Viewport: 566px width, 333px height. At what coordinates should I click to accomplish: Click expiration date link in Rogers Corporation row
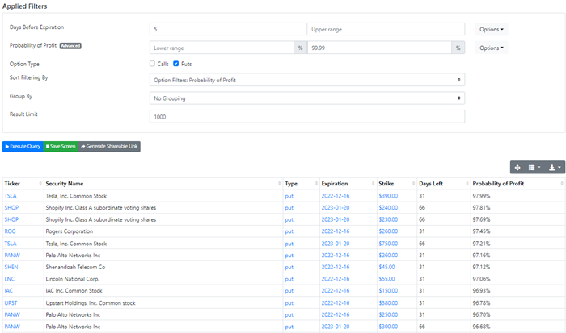(x=336, y=231)
